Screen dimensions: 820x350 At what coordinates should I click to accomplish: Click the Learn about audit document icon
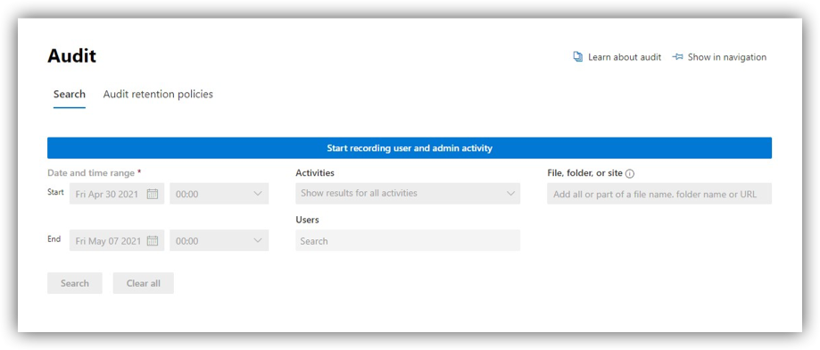pos(578,57)
